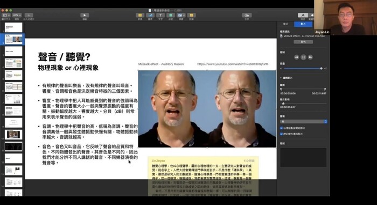Click the slide title 聲音 / 聽覺?

coord(64,57)
